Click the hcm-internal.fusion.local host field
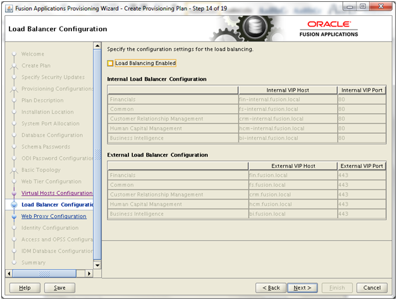 (x=288, y=128)
